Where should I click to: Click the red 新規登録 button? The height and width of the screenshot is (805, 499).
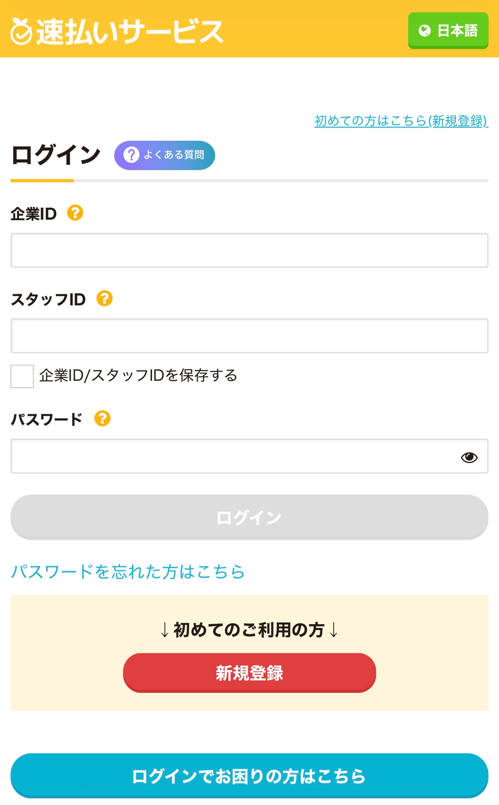(x=249, y=673)
